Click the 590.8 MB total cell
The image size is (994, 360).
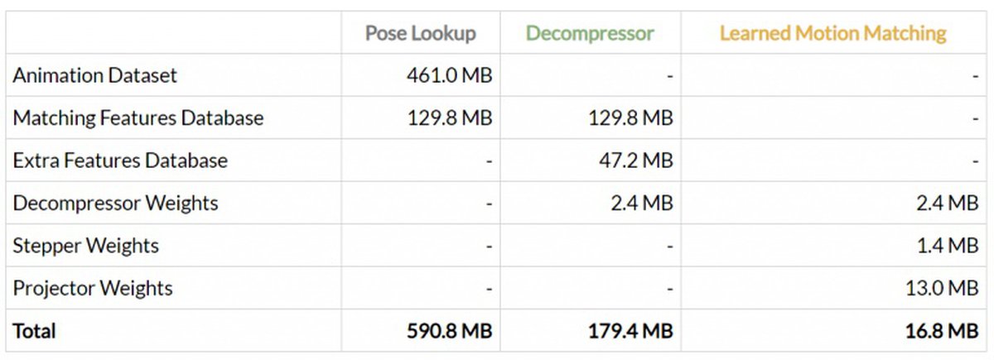(x=449, y=331)
